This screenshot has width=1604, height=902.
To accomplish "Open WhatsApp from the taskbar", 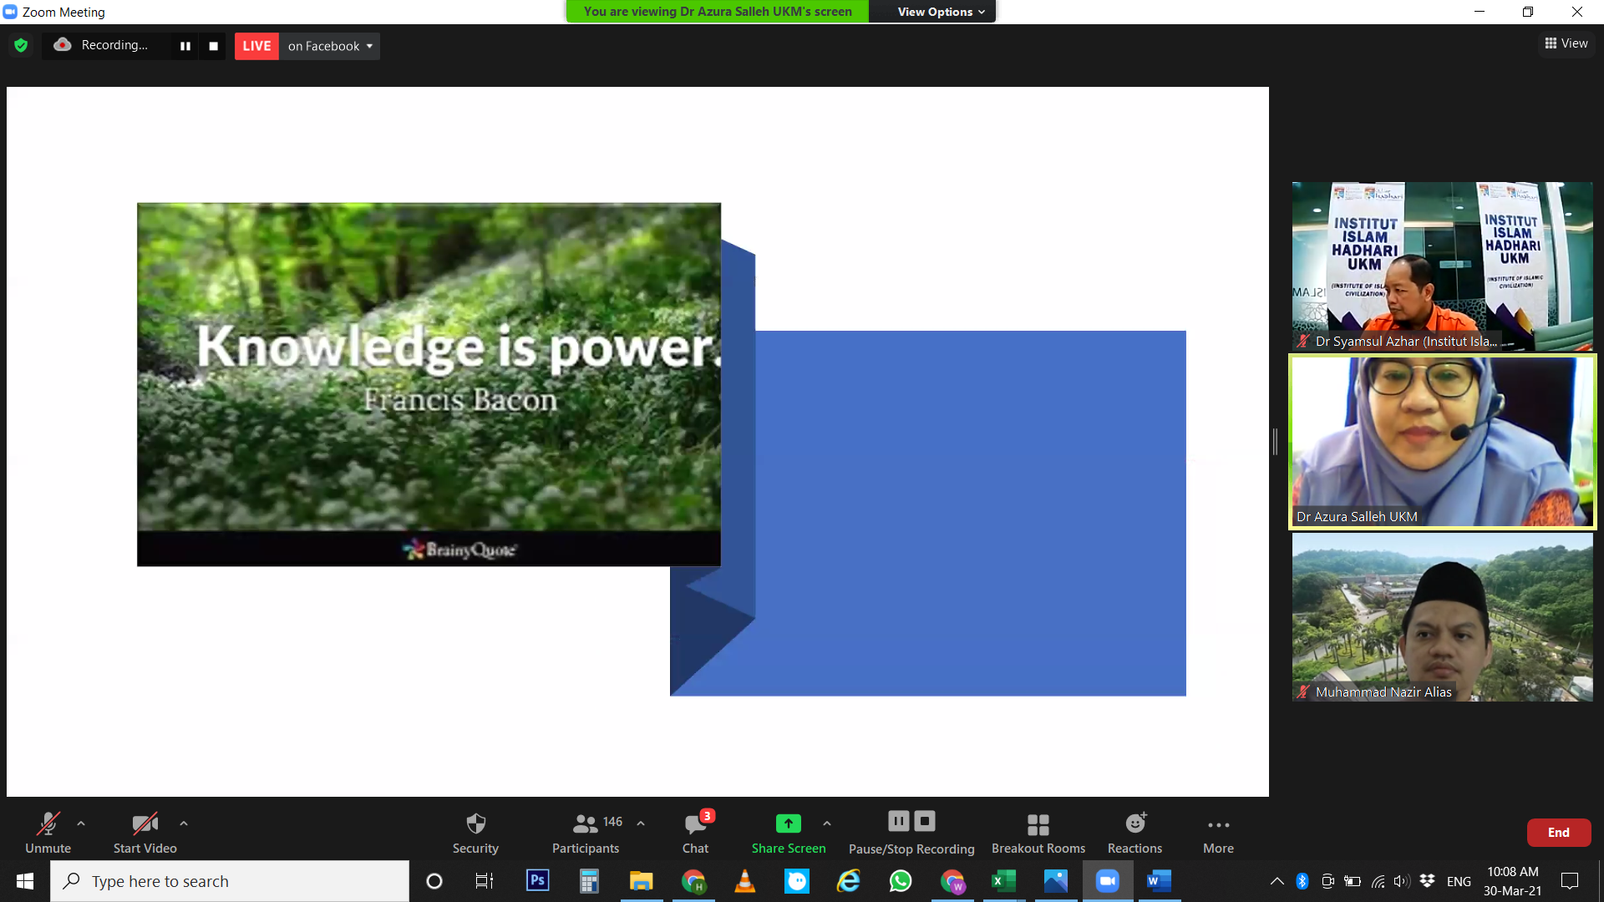I will [901, 881].
